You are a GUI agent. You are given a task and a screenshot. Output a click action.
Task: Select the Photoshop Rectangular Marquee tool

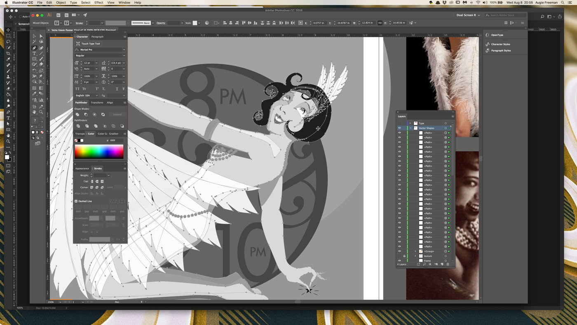coord(8,36)
